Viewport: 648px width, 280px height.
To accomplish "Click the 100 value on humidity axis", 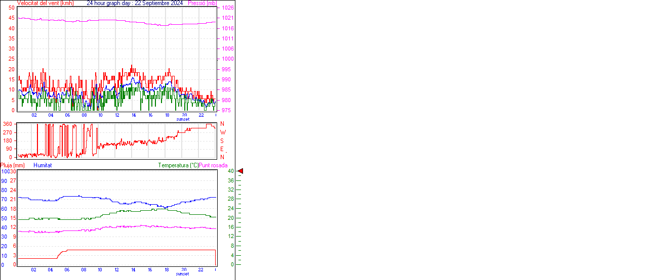I will click(5, 172).
